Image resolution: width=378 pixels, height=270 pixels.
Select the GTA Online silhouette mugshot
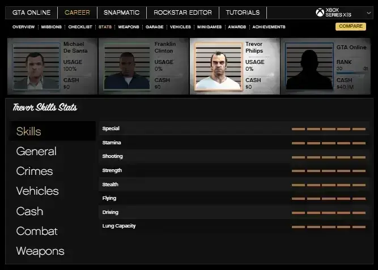[309, 66]
